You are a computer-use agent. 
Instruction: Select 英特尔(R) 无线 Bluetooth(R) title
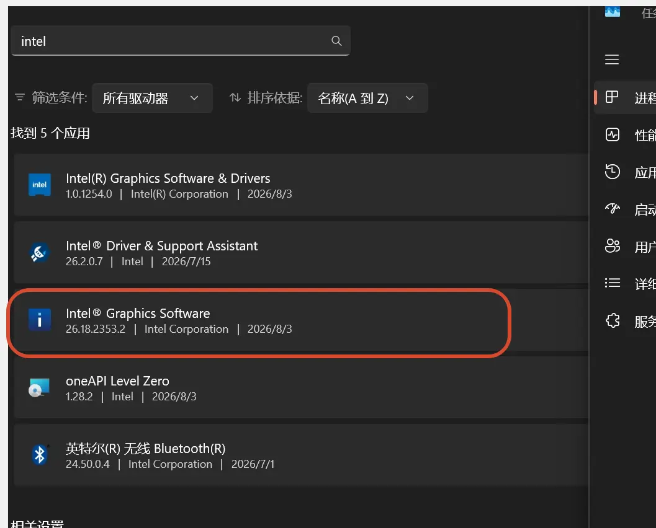point(146,449)
